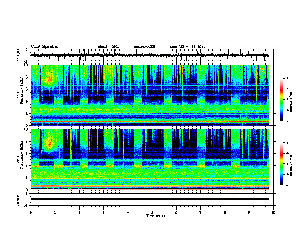The height and width of the screenshot is (238, 308).
Task: Click the ch.1 spectrogram color scale bar
Action: [282, 100]
